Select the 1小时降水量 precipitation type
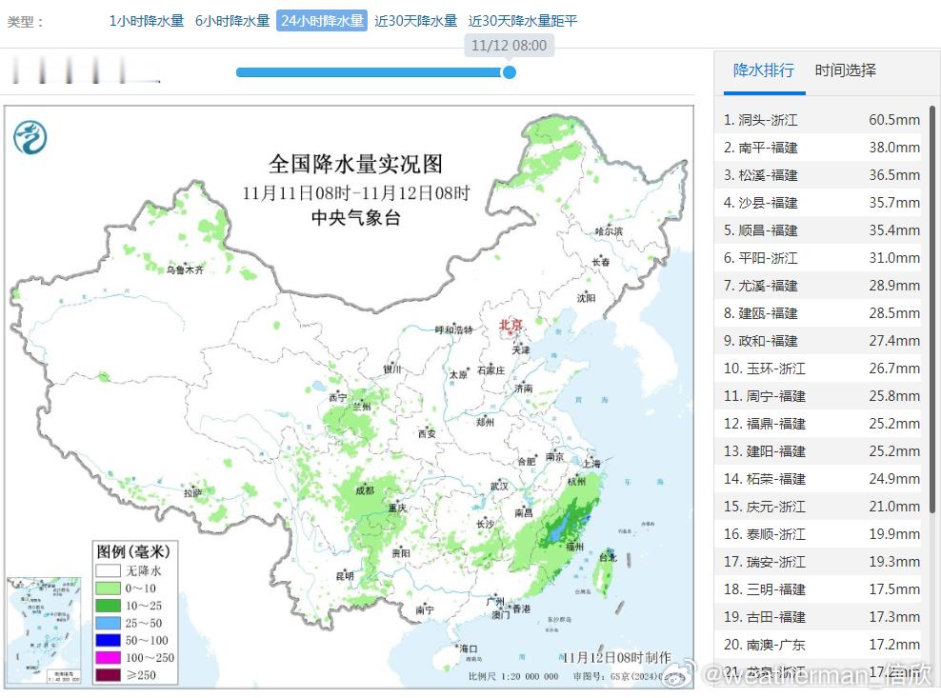The width and height of the screenshot is (941, 698). [146, 20]
